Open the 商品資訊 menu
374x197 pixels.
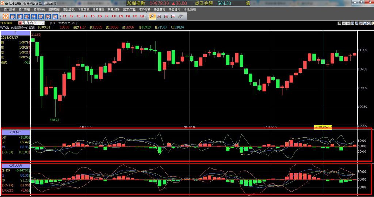[69, 10]
